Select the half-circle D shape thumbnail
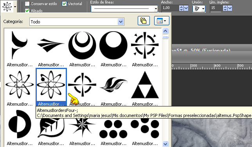252x147 pixels. 20,124
